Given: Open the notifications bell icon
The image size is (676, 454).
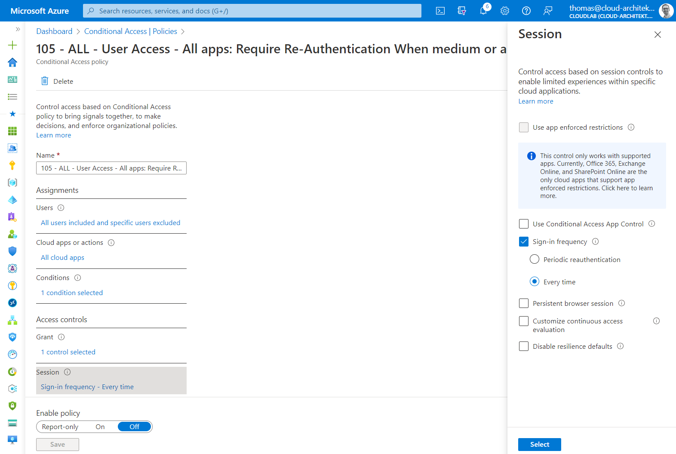Looking at the screenshot, I should coord(483,11).
